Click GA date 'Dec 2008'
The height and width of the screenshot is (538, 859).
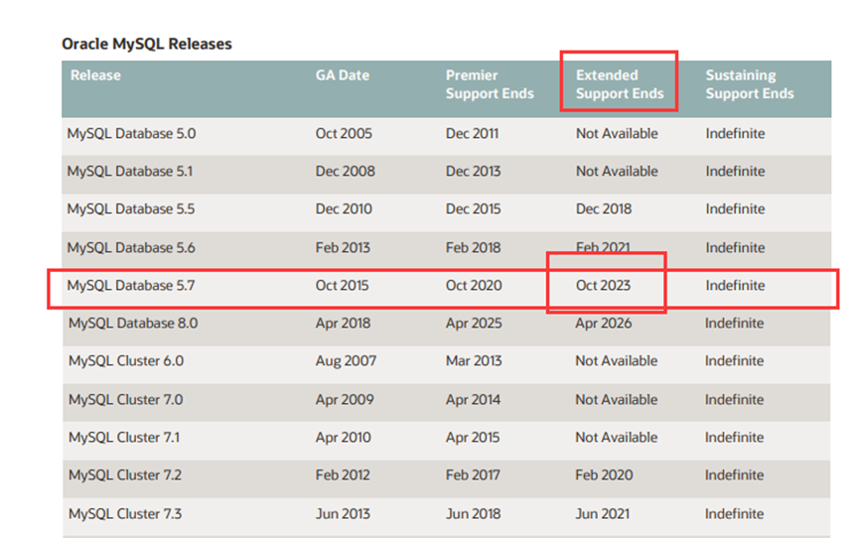(x=346, y=172)
